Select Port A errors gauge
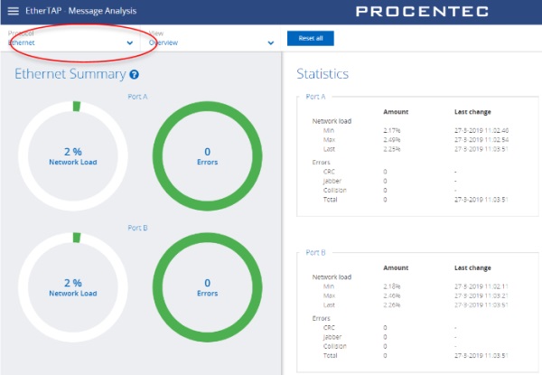This screenshot has height=375, width=542. pyautogui.click(x=208, y=156)
